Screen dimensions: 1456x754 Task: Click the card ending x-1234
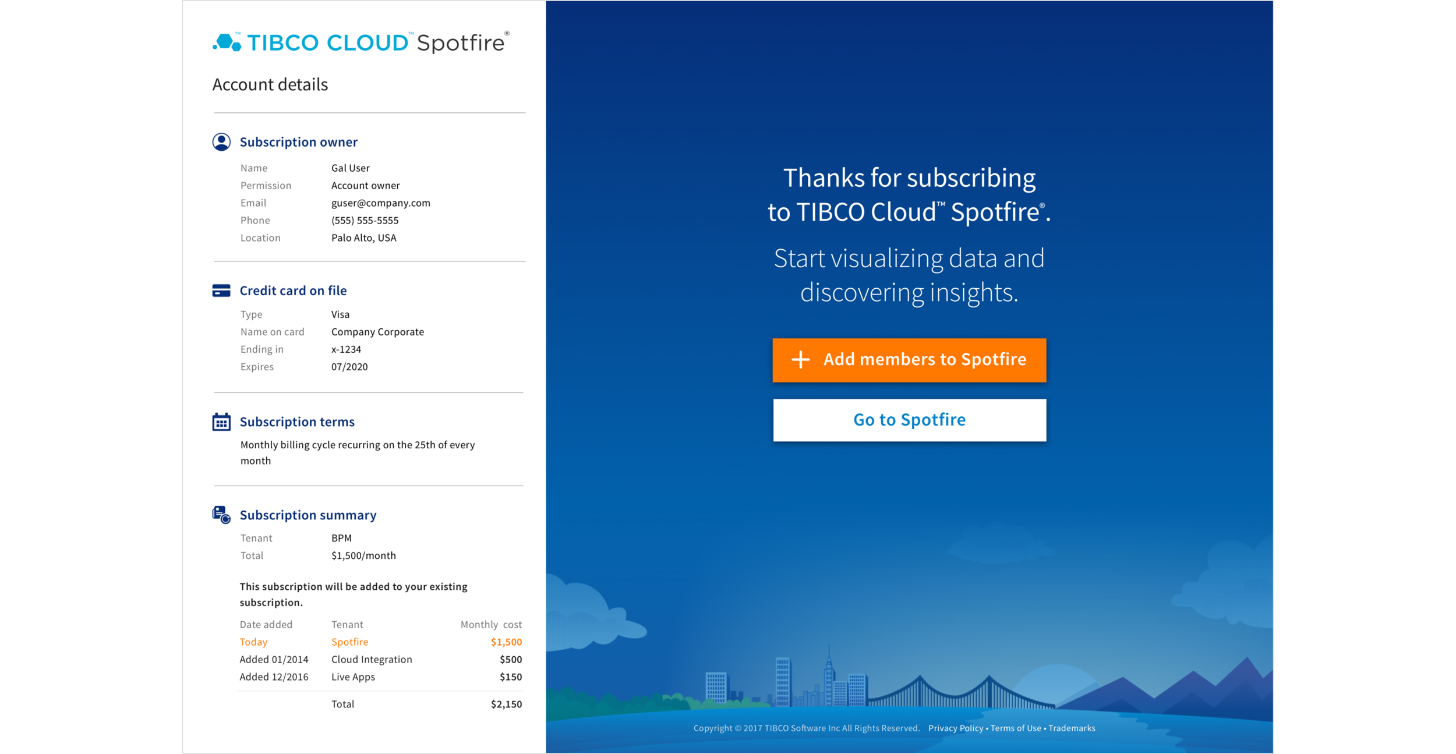coord(347,349)
